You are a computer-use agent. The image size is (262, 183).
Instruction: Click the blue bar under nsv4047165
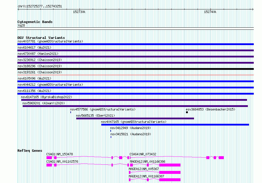[x=175, y=125]
